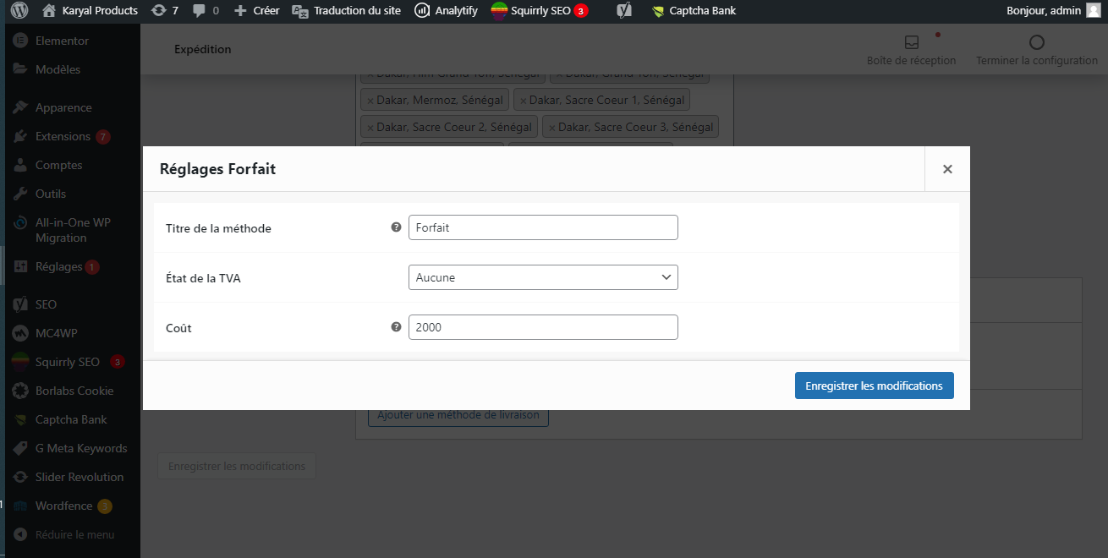Remove Dakar, Mermoz, Sénégal tag
Viewport: 1108px width, 558px height.
[370, 101]
